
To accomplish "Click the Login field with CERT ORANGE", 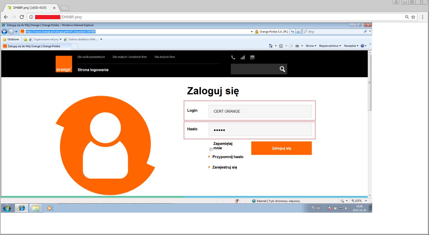I will coord(260,111).
